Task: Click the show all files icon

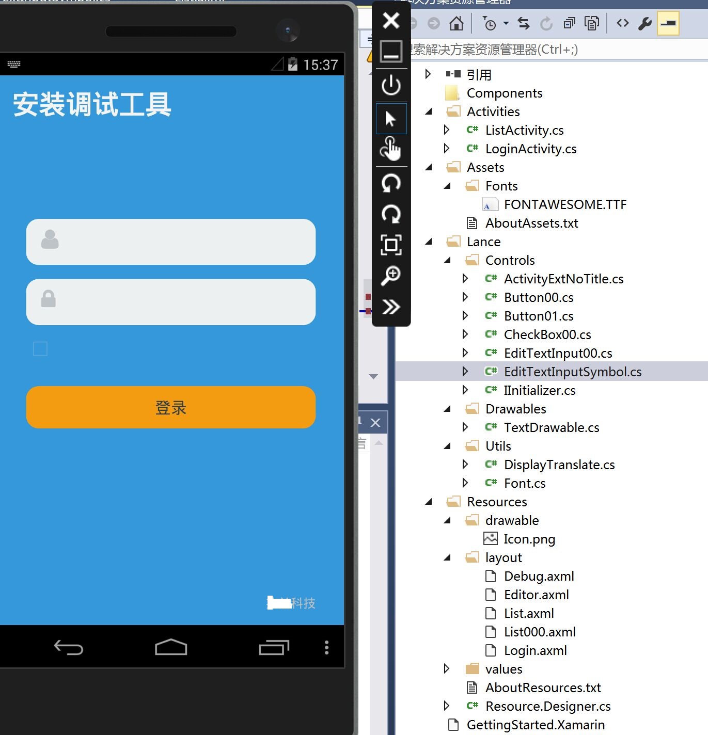Action: click(592, 23)
